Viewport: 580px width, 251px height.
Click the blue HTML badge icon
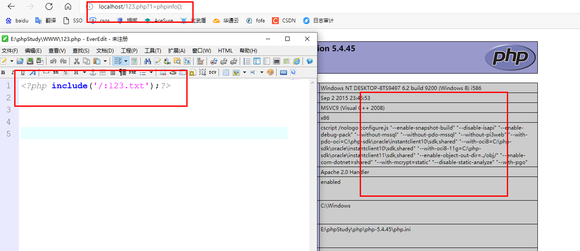click(x=284, y=72)
